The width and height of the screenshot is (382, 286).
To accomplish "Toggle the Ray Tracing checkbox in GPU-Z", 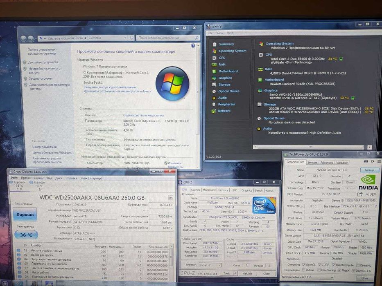I will [319, 270].
